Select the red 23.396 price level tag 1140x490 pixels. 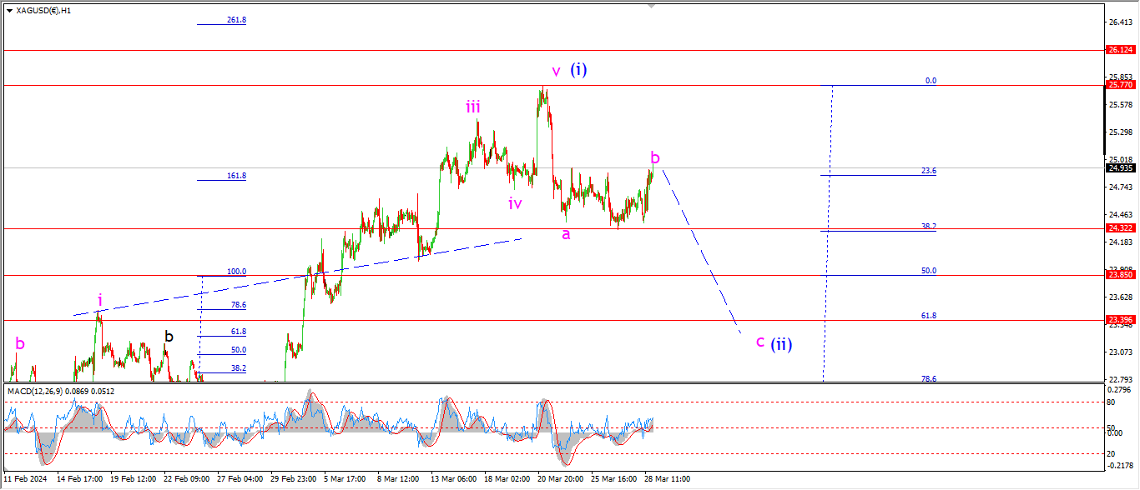[x=1119, y=320]
